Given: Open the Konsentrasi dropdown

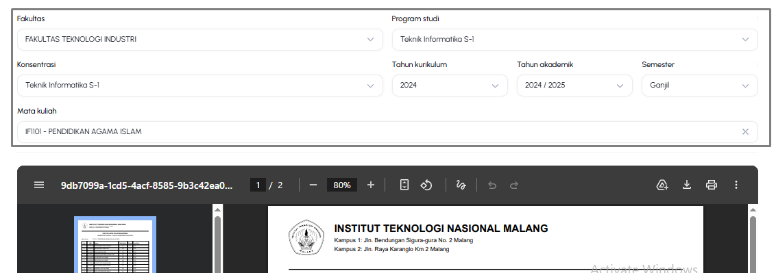Looking at the screenshot, I should pos(200,86).
